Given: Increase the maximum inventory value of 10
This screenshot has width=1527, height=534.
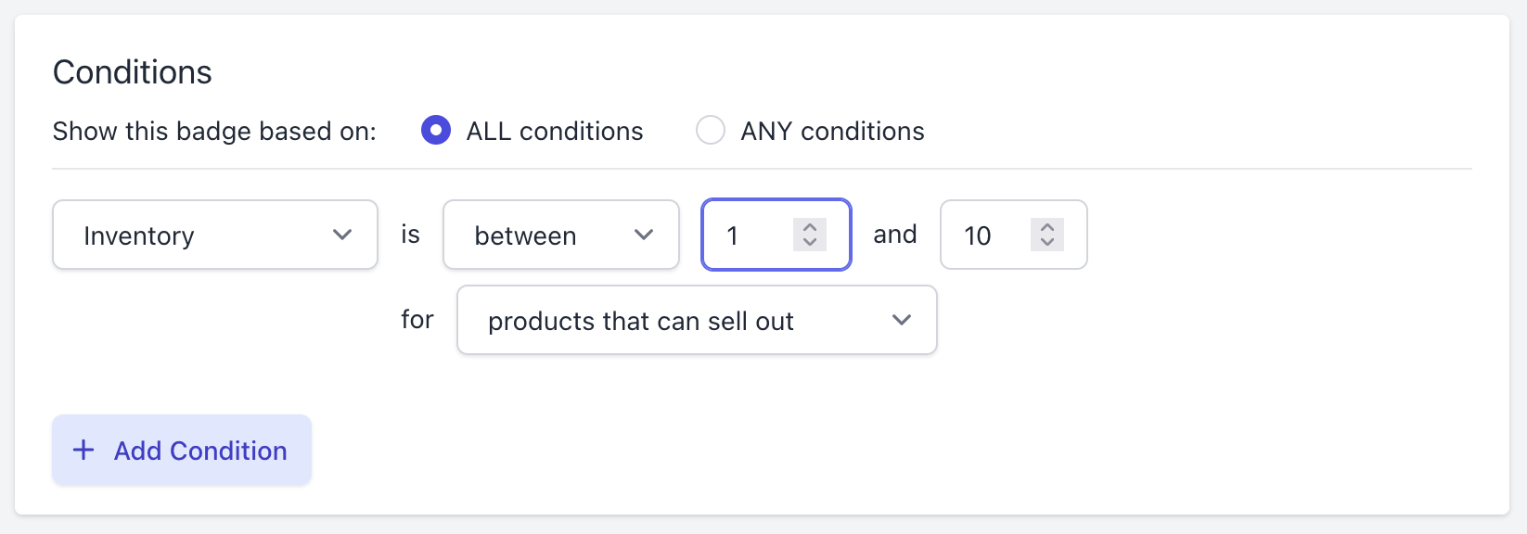Looking at the screenshot, I should [1047, 227].
